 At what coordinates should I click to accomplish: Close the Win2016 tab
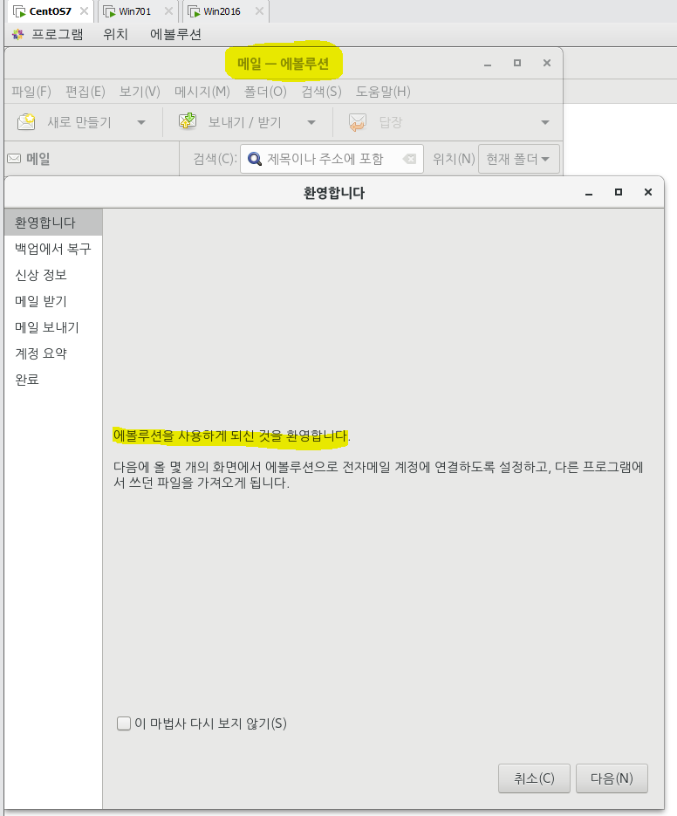coord(259,11)
